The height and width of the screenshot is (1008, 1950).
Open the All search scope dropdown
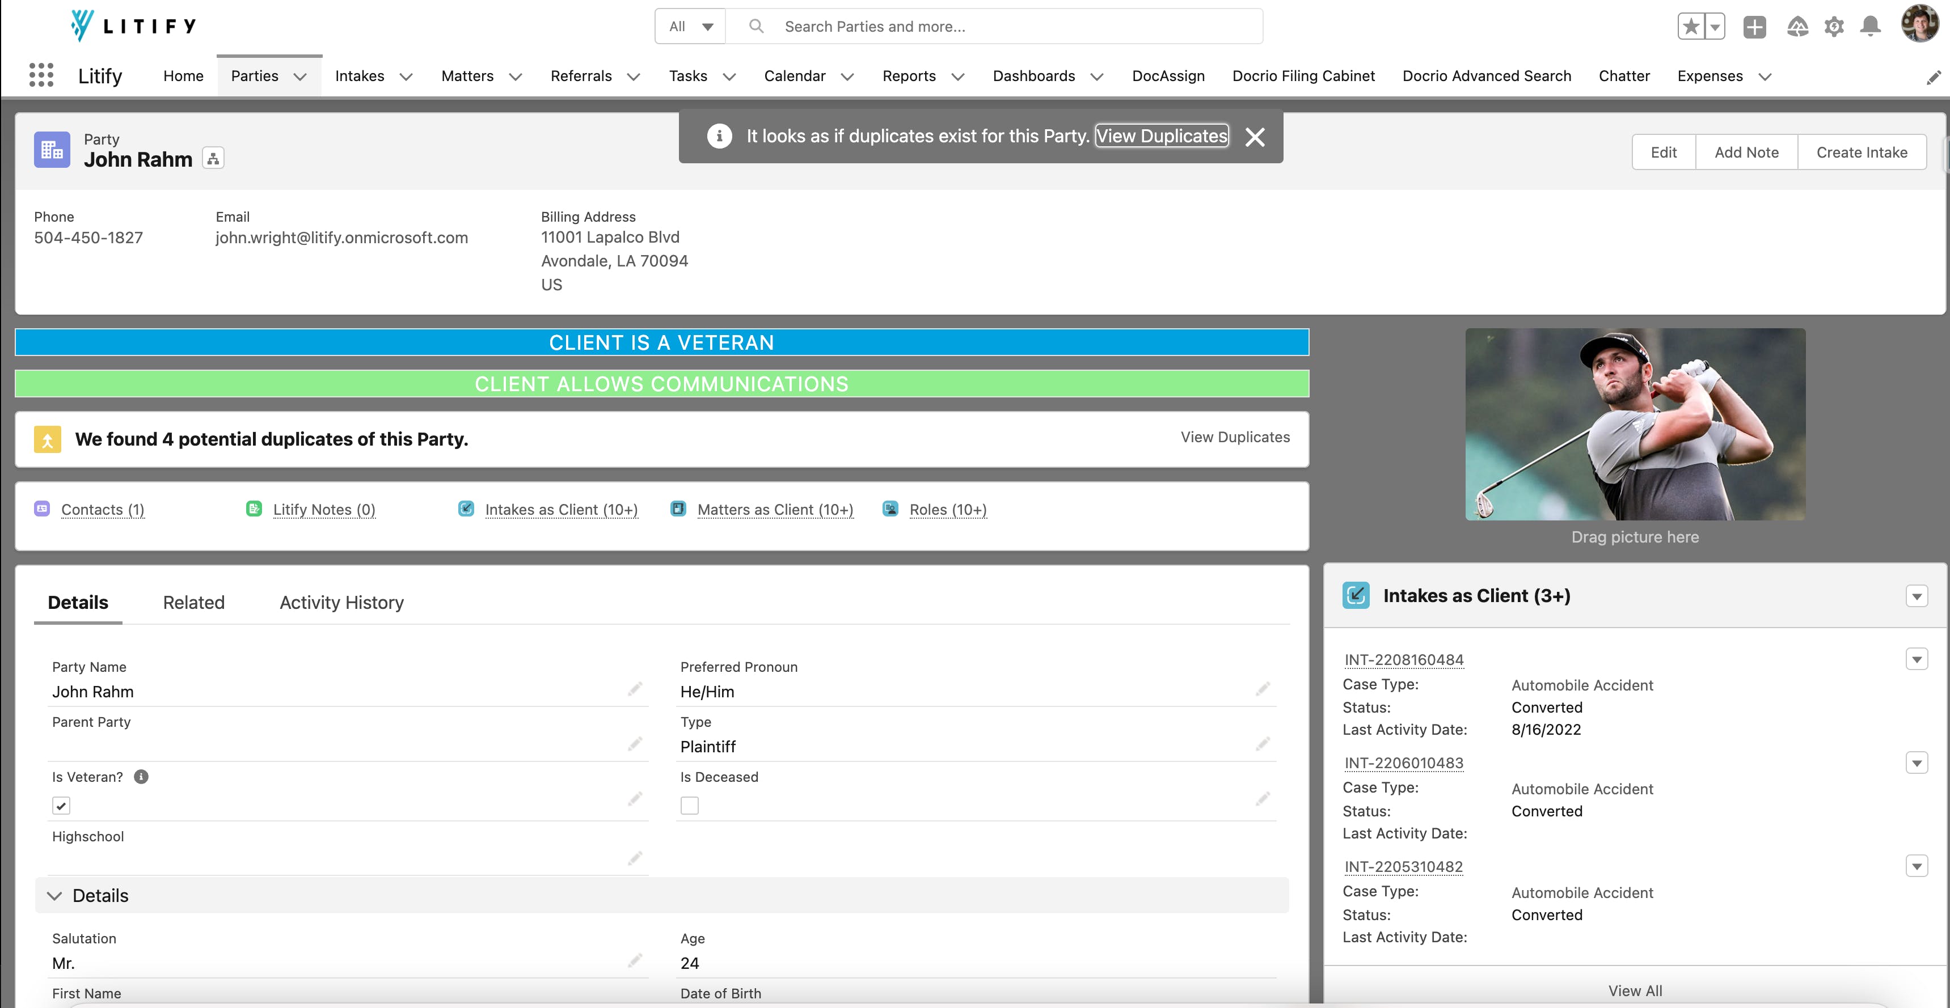tap(690, 27)
